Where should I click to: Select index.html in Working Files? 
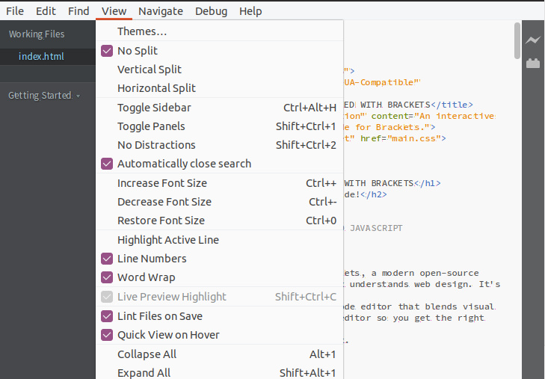click(x=41, y=56)
